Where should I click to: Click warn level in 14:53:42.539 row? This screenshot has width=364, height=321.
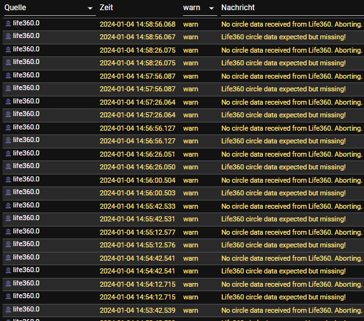pyautogui.click(x=191, y=311)
